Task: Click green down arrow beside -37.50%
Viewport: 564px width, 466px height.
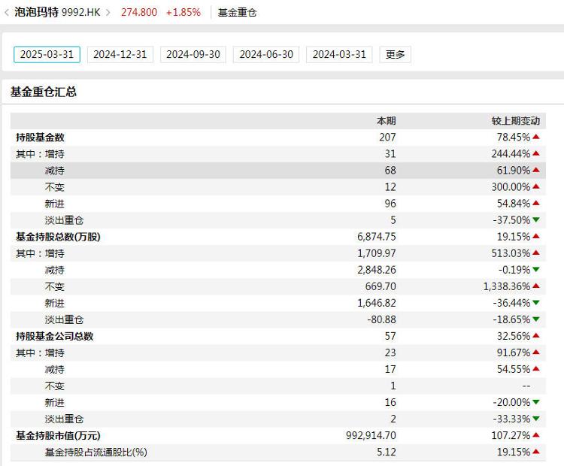Action: tap(536, 219)
